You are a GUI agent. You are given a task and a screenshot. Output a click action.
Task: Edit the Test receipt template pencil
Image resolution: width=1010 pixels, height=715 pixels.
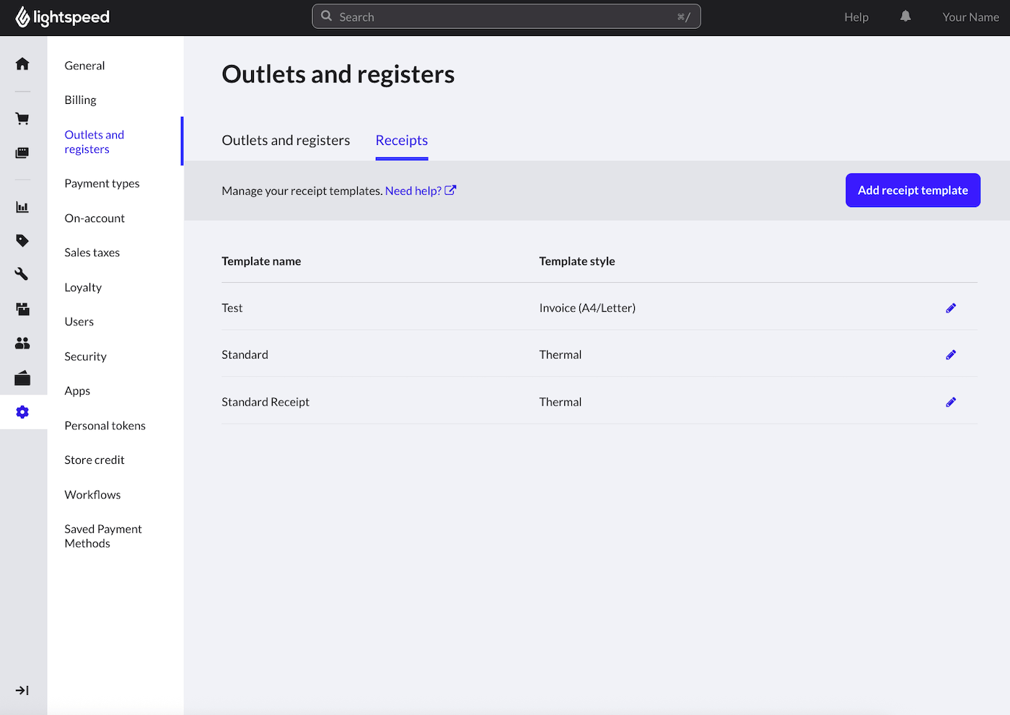(x=950, y=308)
